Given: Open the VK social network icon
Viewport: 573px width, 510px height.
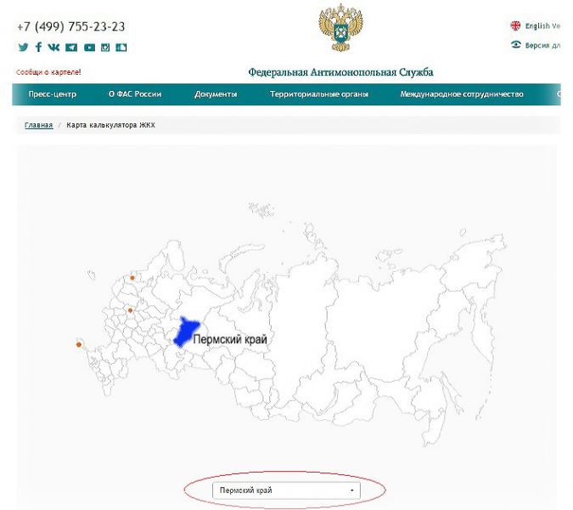Looking at the screenshot, I should pos(53,48).
